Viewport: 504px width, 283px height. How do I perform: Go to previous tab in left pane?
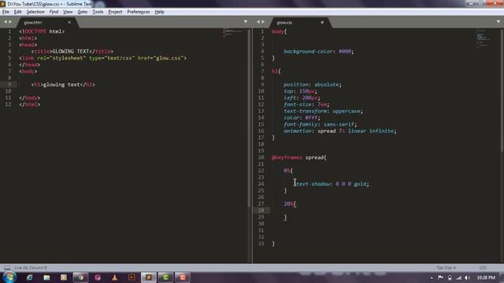[6, 22]
